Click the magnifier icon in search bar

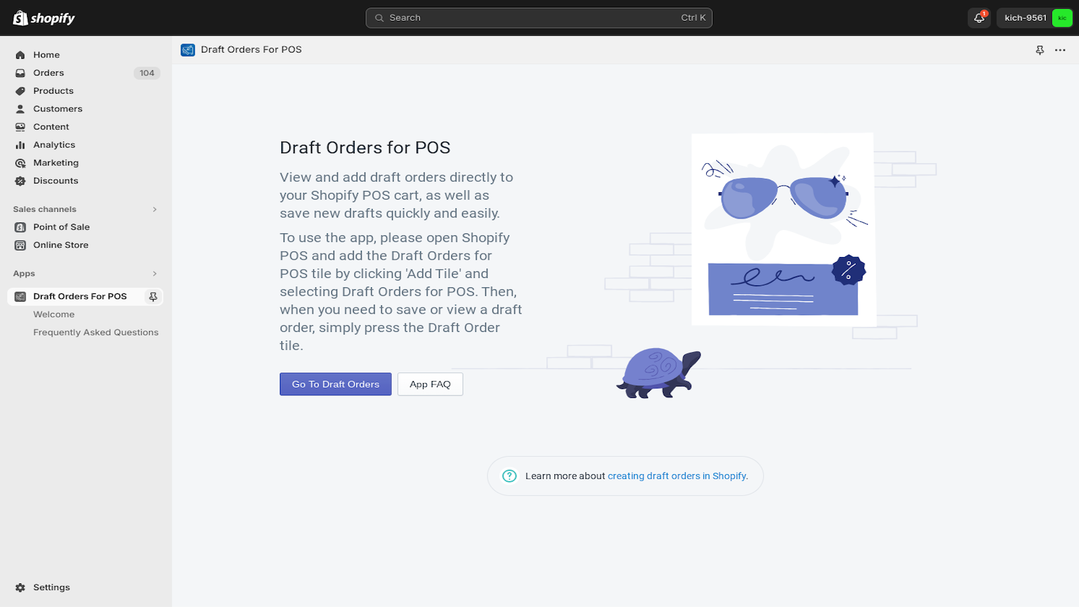pos(380,18)
